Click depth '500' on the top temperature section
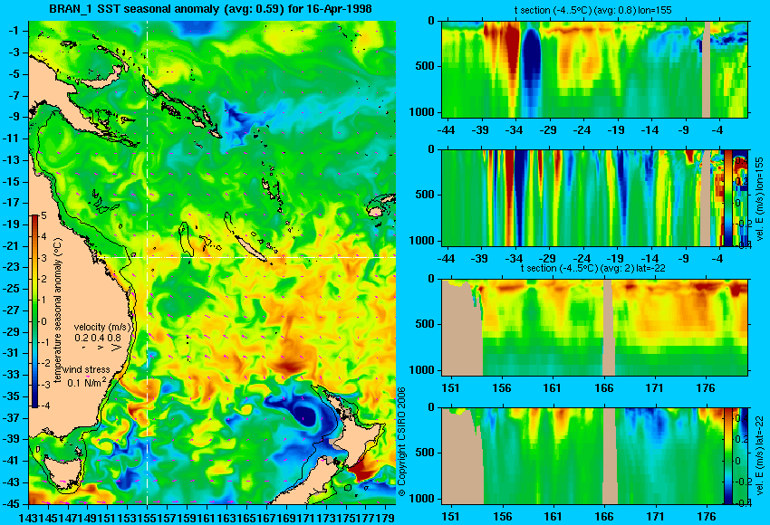 [x=425, y=66]
